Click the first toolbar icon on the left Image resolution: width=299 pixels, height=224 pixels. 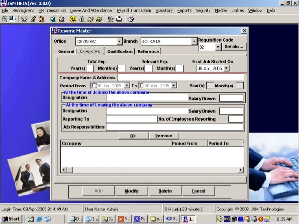coord(4,19)
